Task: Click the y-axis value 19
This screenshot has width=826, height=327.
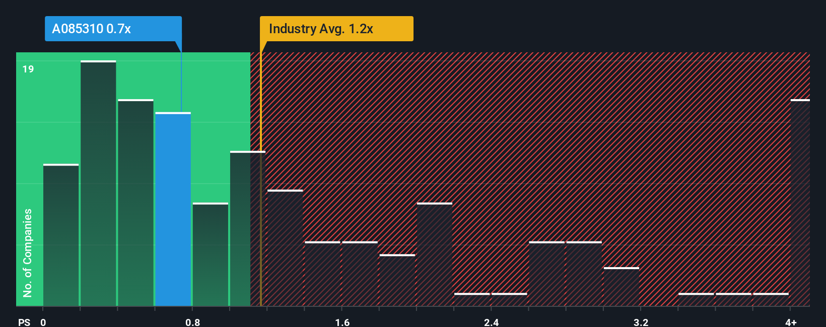Action: pos(28,69)
